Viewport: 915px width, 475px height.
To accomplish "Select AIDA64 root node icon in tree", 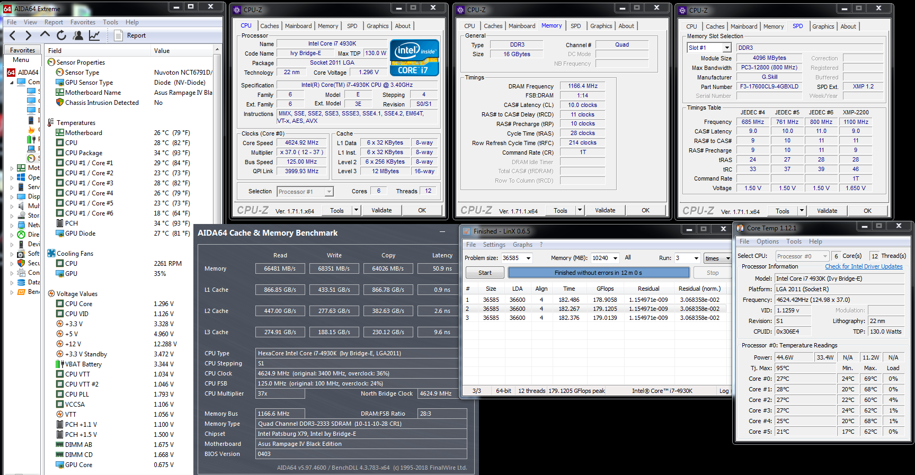I will click(11, 72).
